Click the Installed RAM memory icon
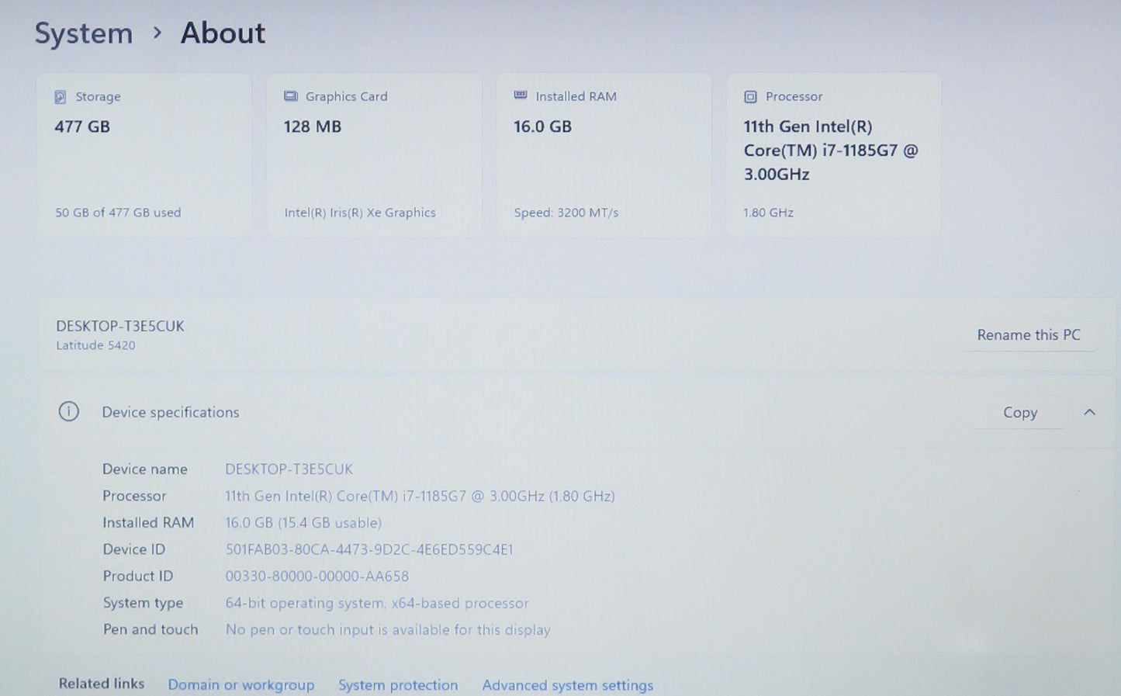Viewport: 1121px width, 696px height. coord(521,95)
